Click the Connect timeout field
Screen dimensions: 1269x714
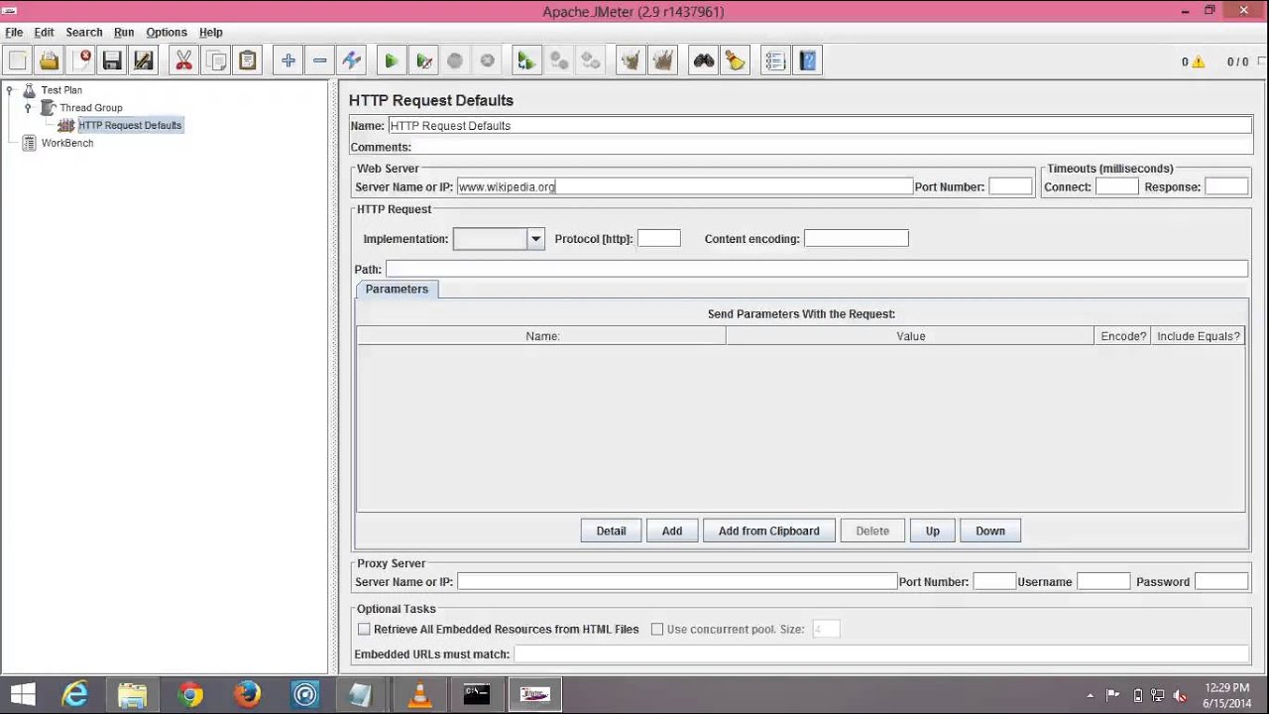(x=1116, y=186)
